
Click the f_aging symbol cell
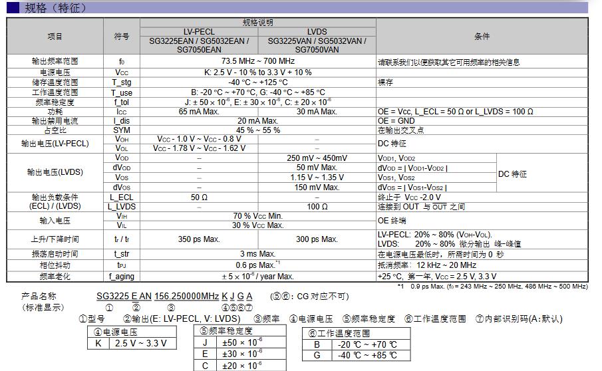point(122,276)
